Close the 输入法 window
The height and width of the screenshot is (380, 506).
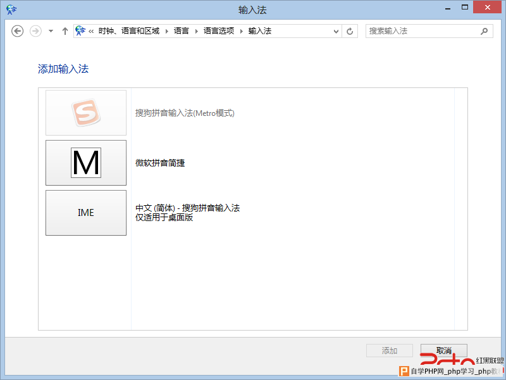487,7
